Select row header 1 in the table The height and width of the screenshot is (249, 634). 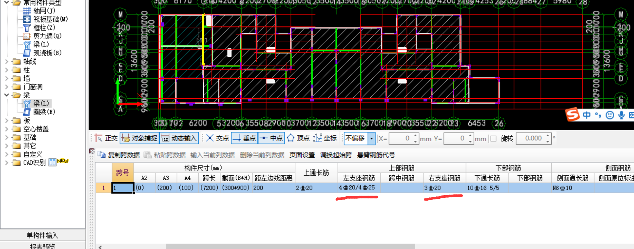(104, 188)
